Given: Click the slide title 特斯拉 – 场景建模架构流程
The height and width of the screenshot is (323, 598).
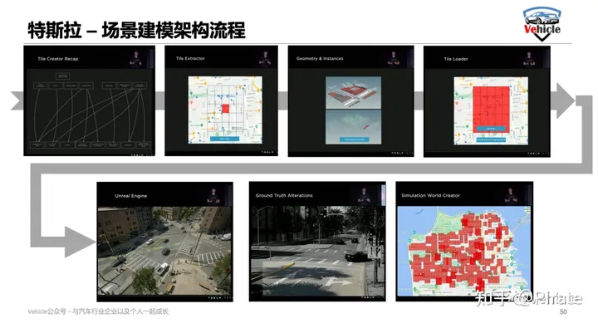Looking at the screenshot, I should (x=136, y=30).
